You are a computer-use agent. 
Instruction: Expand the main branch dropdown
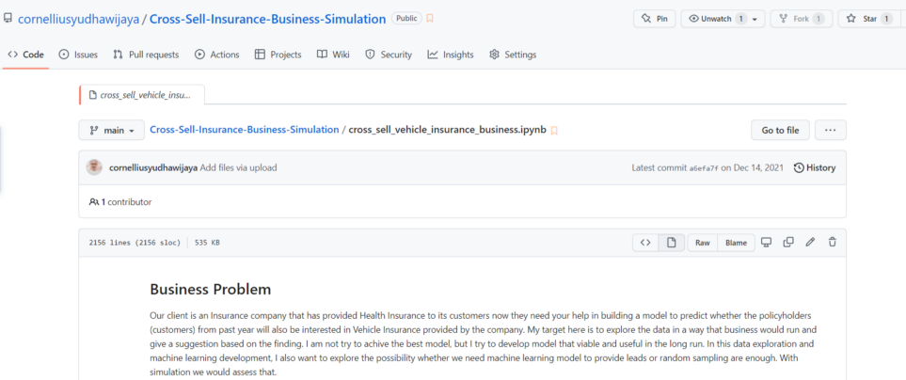tap(111, 131)
